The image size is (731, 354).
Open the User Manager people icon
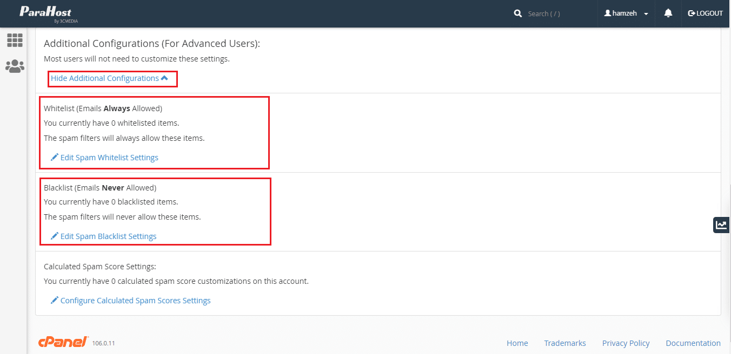(15, 66)
